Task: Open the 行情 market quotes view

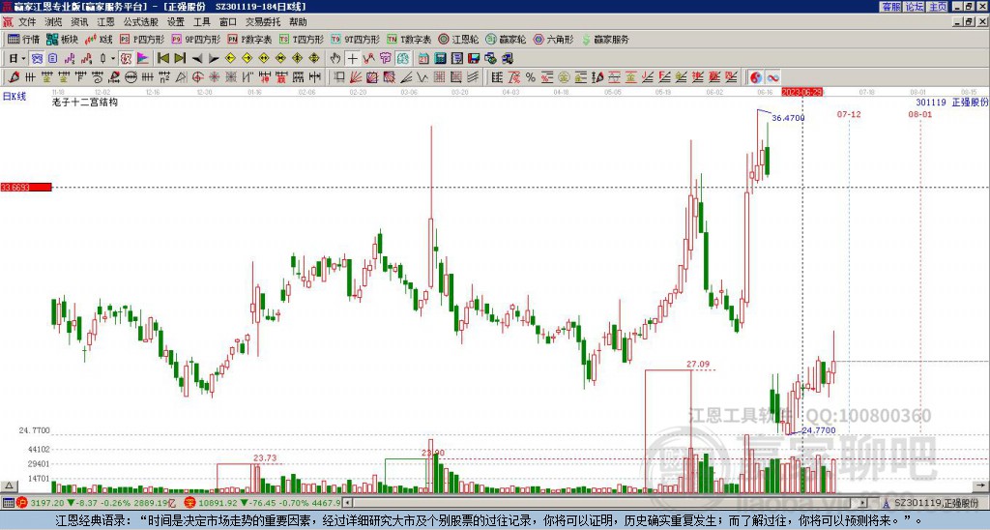Action: pyautogui.click(x=23, y=39)
